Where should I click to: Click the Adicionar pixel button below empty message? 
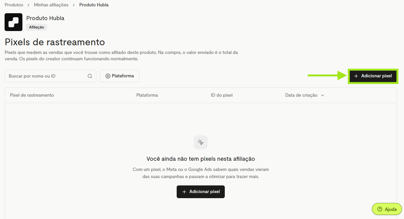pyautogui.click(x=201, y=192)
